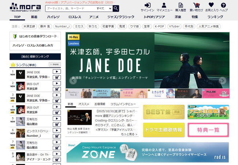This screenshot has height=165, width=238.
Task: Play preview of rank 2 IRIS OUT
Action: tap(57, 83)
